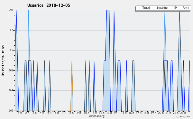Click the '16 h' x-axis label
This screenshot has width=193, height=119.
click(131, 113)
